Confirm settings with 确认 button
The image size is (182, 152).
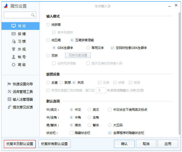click(124, 144)
